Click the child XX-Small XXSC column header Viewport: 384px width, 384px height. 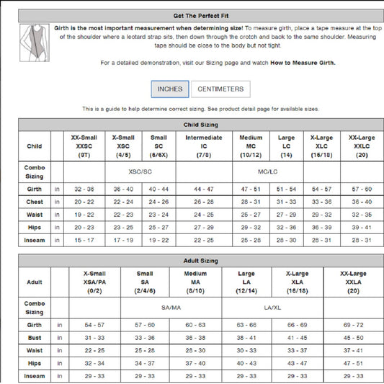84,146
